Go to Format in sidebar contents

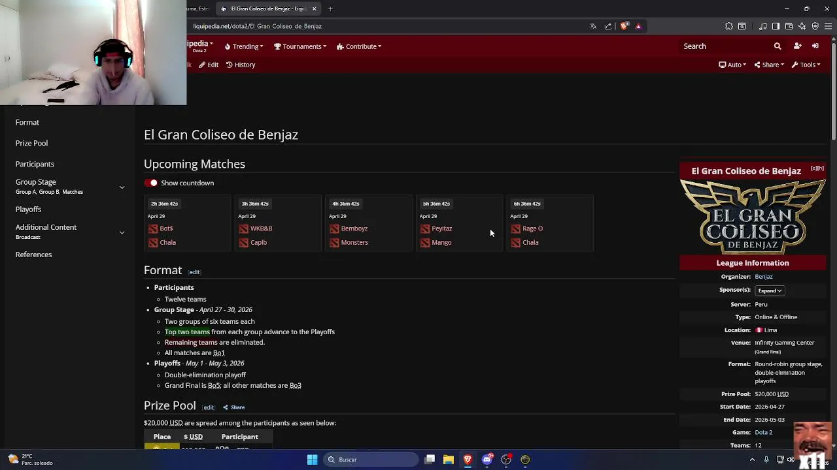[x=27, y=122]
